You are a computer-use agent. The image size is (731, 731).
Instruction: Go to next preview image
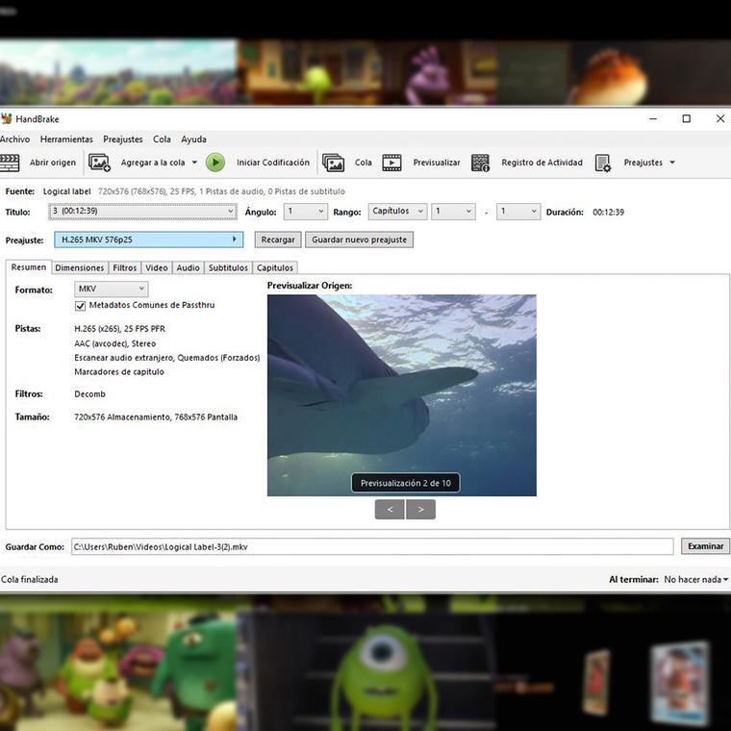point(421,510)
